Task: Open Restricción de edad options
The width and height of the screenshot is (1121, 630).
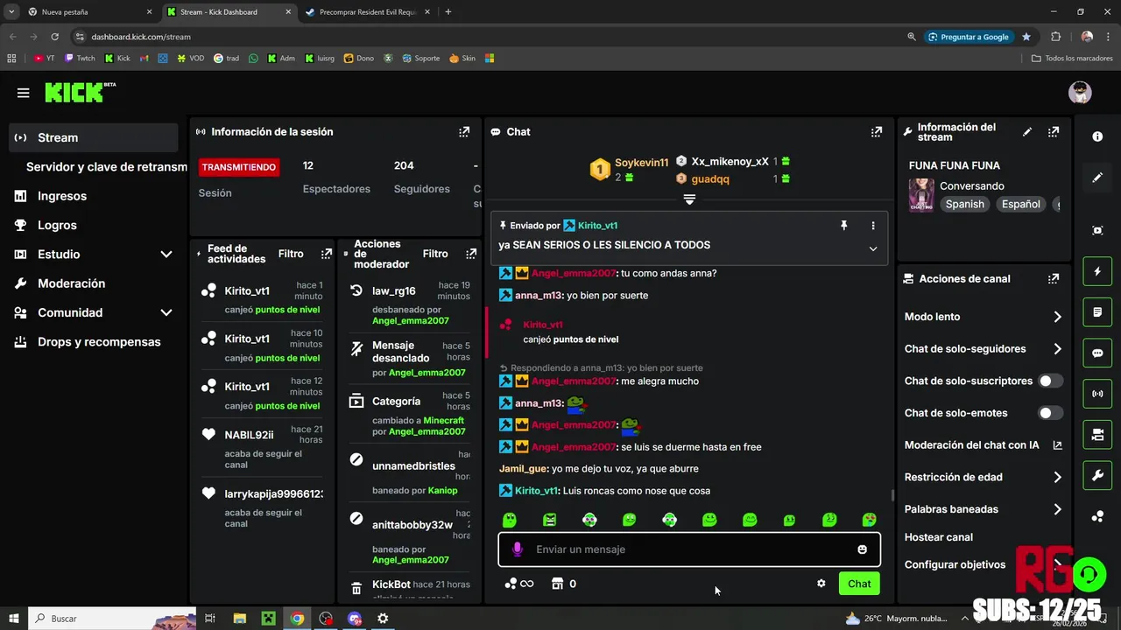Action: (983, 477)
